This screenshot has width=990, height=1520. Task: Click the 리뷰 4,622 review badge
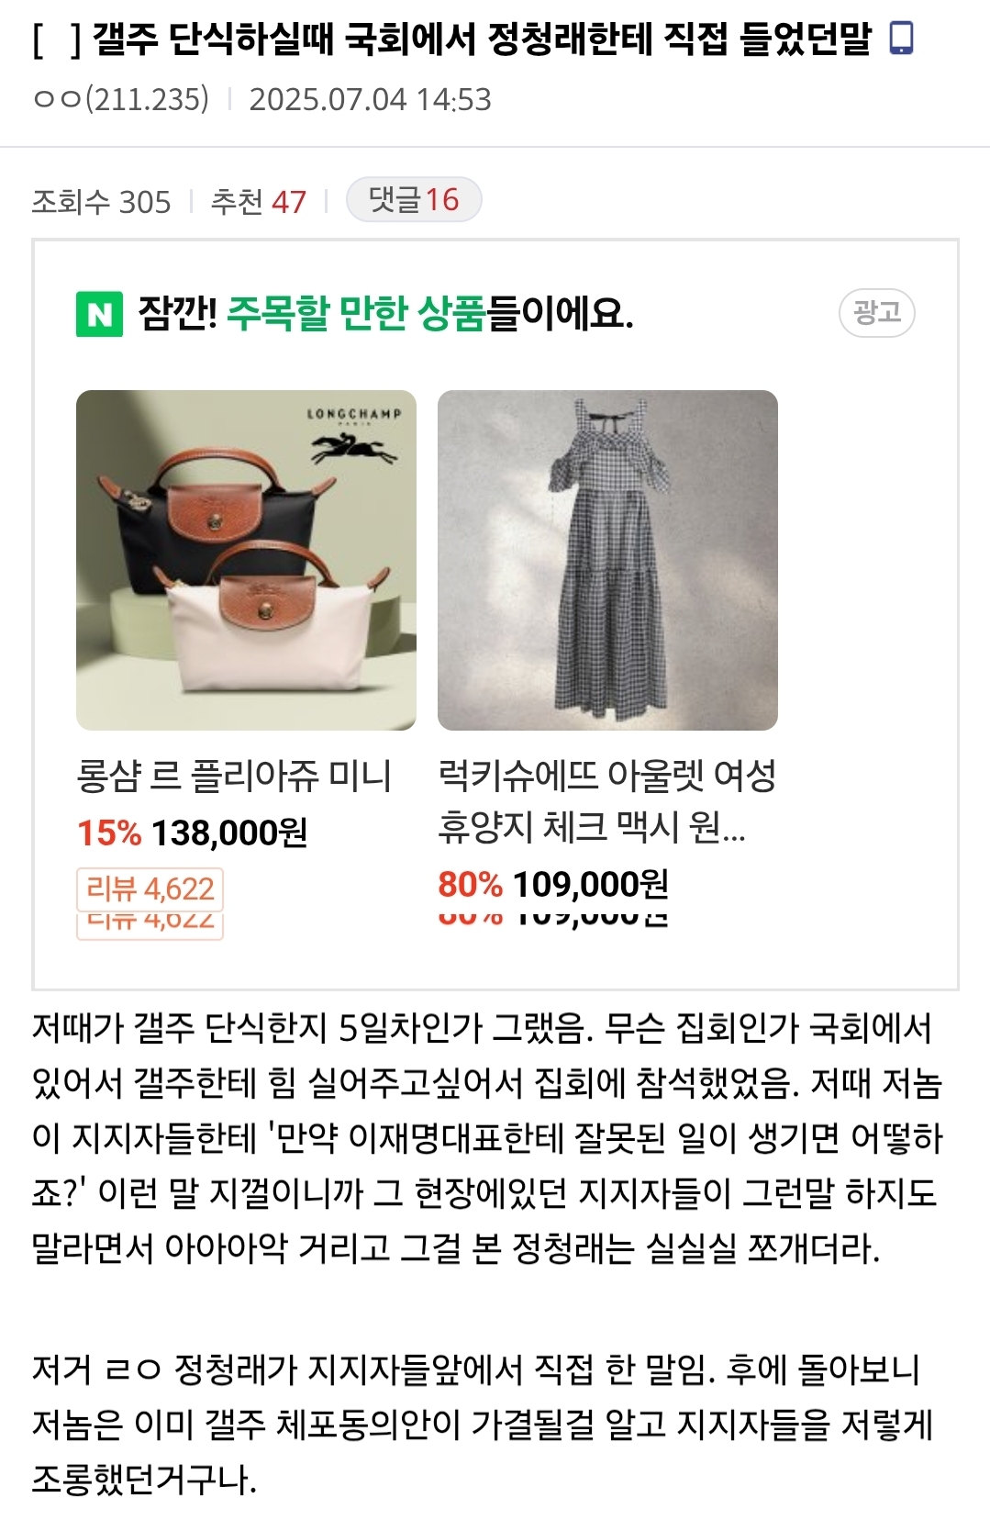(150, 889)
